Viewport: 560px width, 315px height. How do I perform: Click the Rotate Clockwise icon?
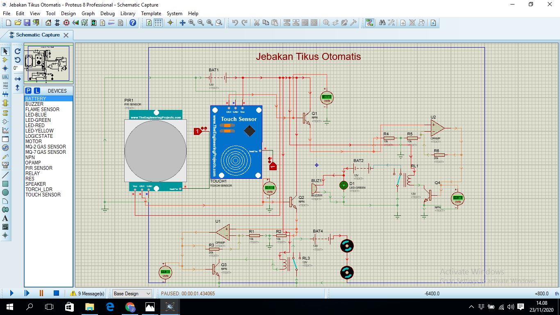[x=18, y=51]
